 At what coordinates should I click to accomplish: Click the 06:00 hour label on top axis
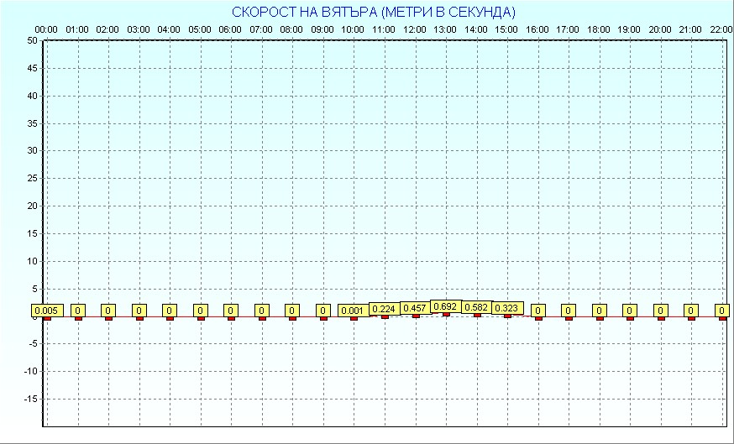tap(230, 29)
